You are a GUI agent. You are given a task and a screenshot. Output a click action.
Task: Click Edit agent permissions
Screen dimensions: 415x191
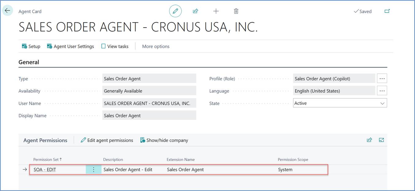[x=107, y=140]
